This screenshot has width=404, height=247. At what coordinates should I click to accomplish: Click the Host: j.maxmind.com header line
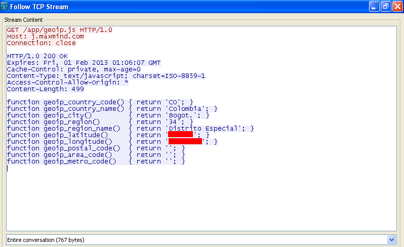(x=45, y=36)
